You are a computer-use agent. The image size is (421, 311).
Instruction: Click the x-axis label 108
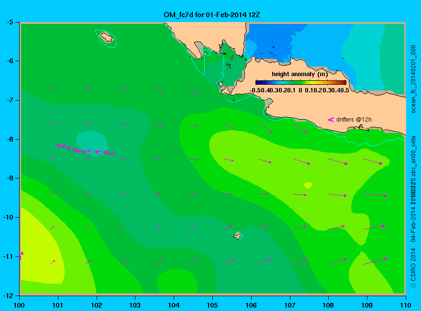(x=328, y=305)
